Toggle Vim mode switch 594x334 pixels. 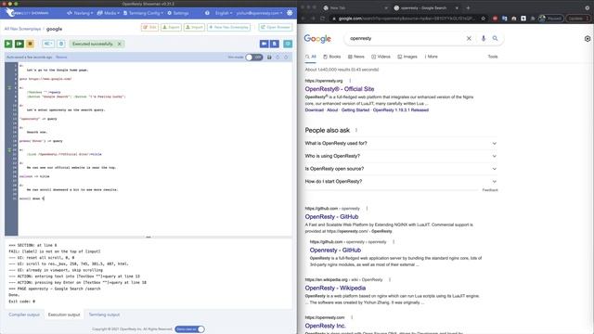tap(253, 58)
